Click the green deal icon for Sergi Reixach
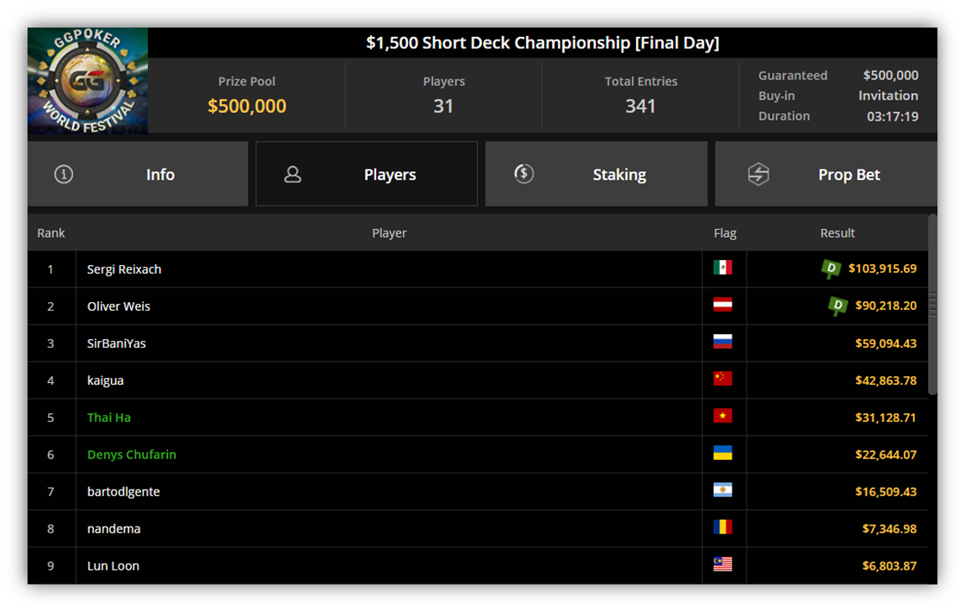Screen dimensions: 965x612 coord(831,269)
